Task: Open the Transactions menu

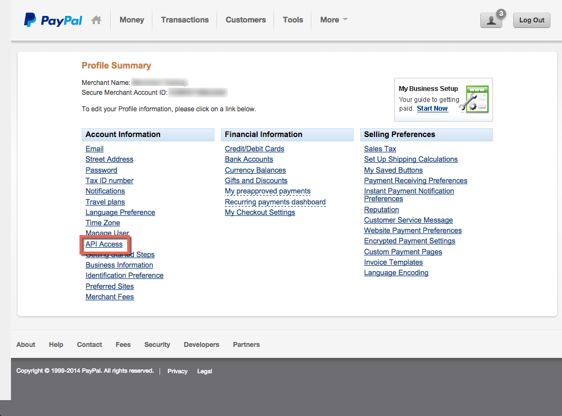Action: click(x=185, y=20)
